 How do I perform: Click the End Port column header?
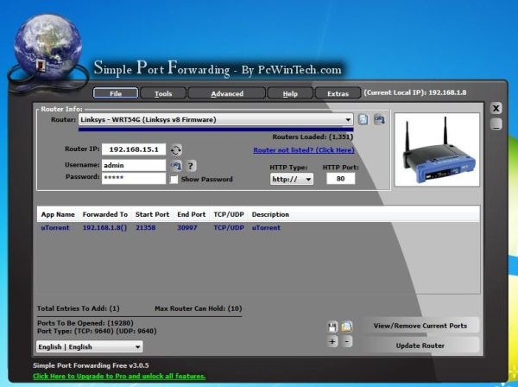[x=192, y=214]
